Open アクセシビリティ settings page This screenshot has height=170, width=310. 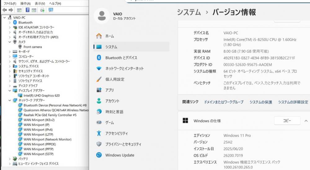coord(131,133)
